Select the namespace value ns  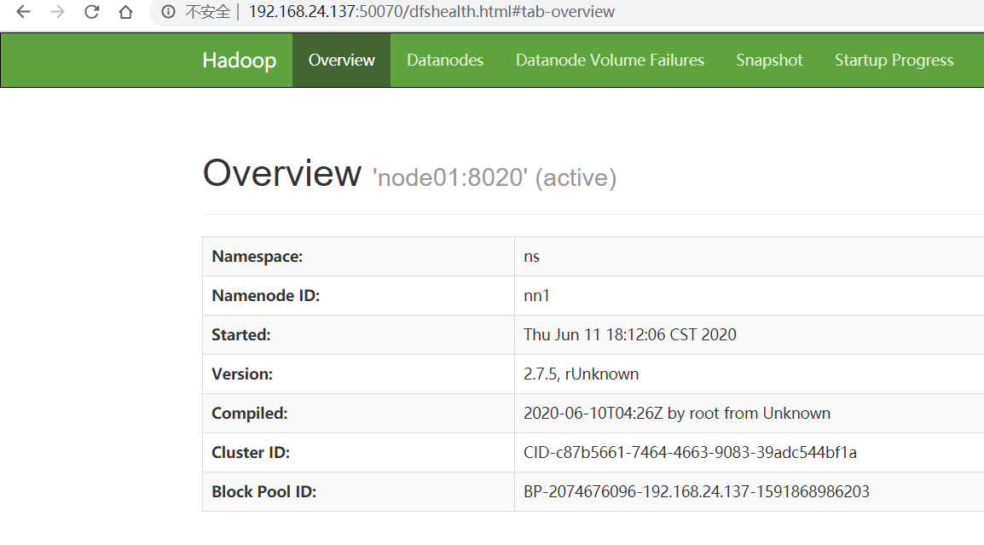tap(531, 257)
